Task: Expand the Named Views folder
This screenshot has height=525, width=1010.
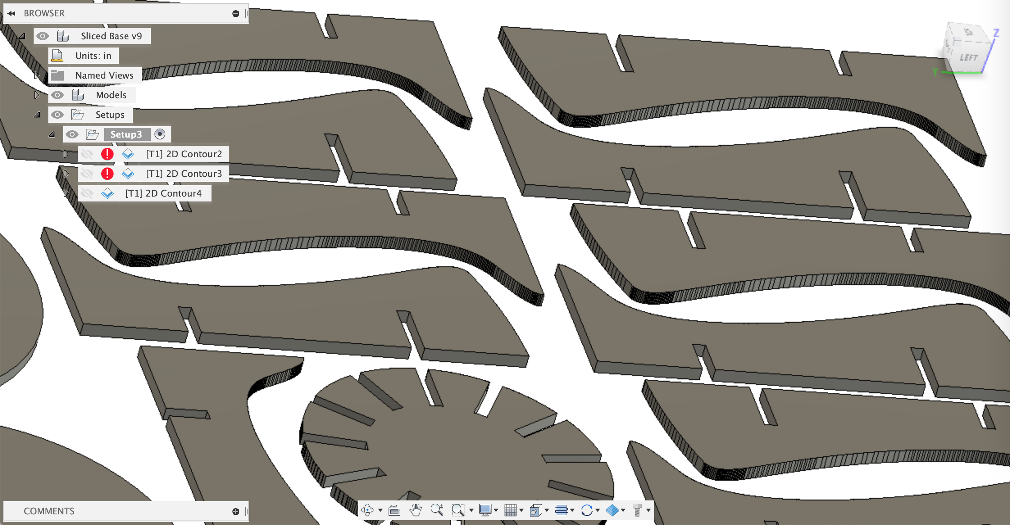Action: 36,75
